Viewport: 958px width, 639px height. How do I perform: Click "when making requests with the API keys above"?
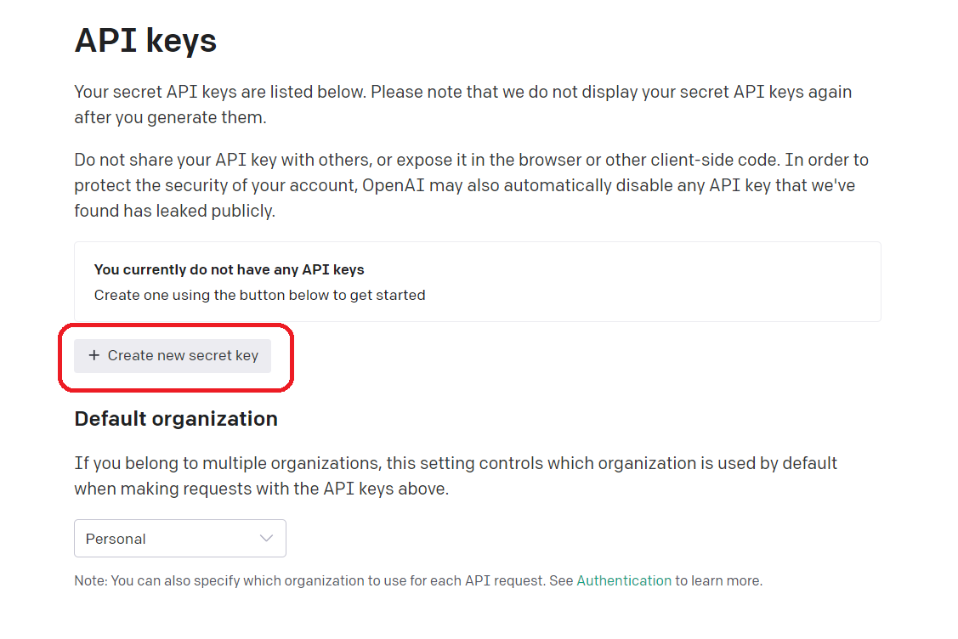click(261, 489)
